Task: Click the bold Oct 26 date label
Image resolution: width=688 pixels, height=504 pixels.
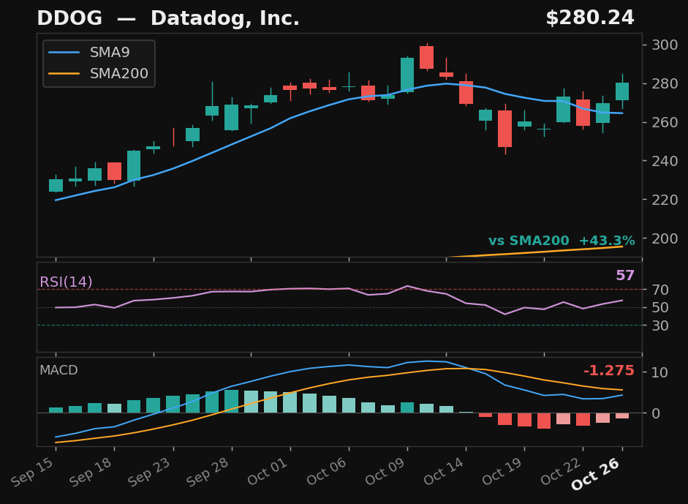Action: (x=596, y=474)
